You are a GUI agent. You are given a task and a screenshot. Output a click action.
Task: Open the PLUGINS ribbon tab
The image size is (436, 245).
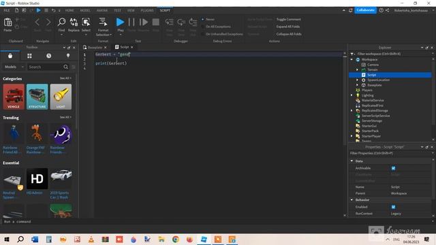(147, 10)
